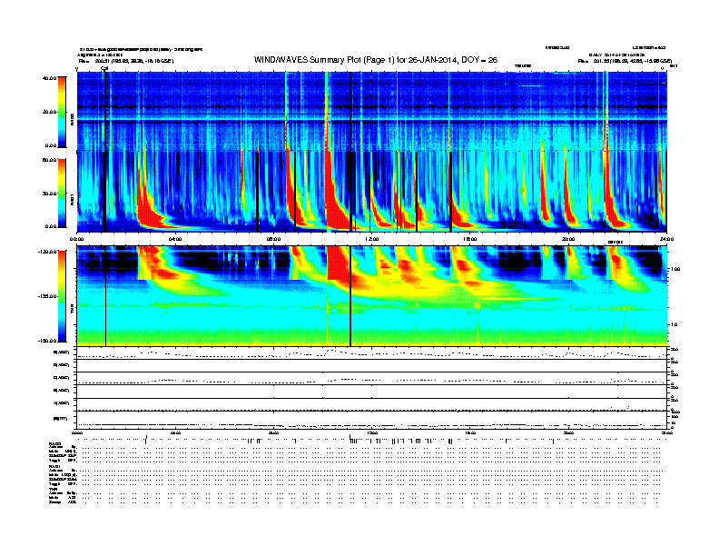This screenshot has height=556, width=719.
Task: Click the 10 frequency label right of TNR panel
Action: tap(675, 324)
